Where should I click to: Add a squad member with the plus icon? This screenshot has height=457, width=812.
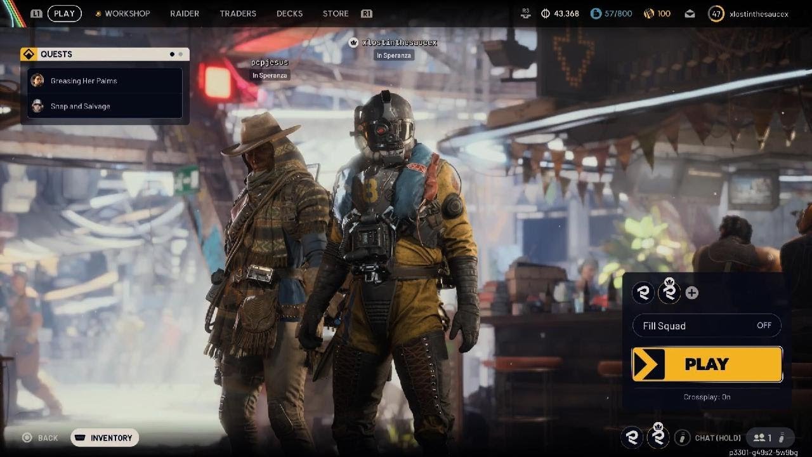tap(692, 293)
